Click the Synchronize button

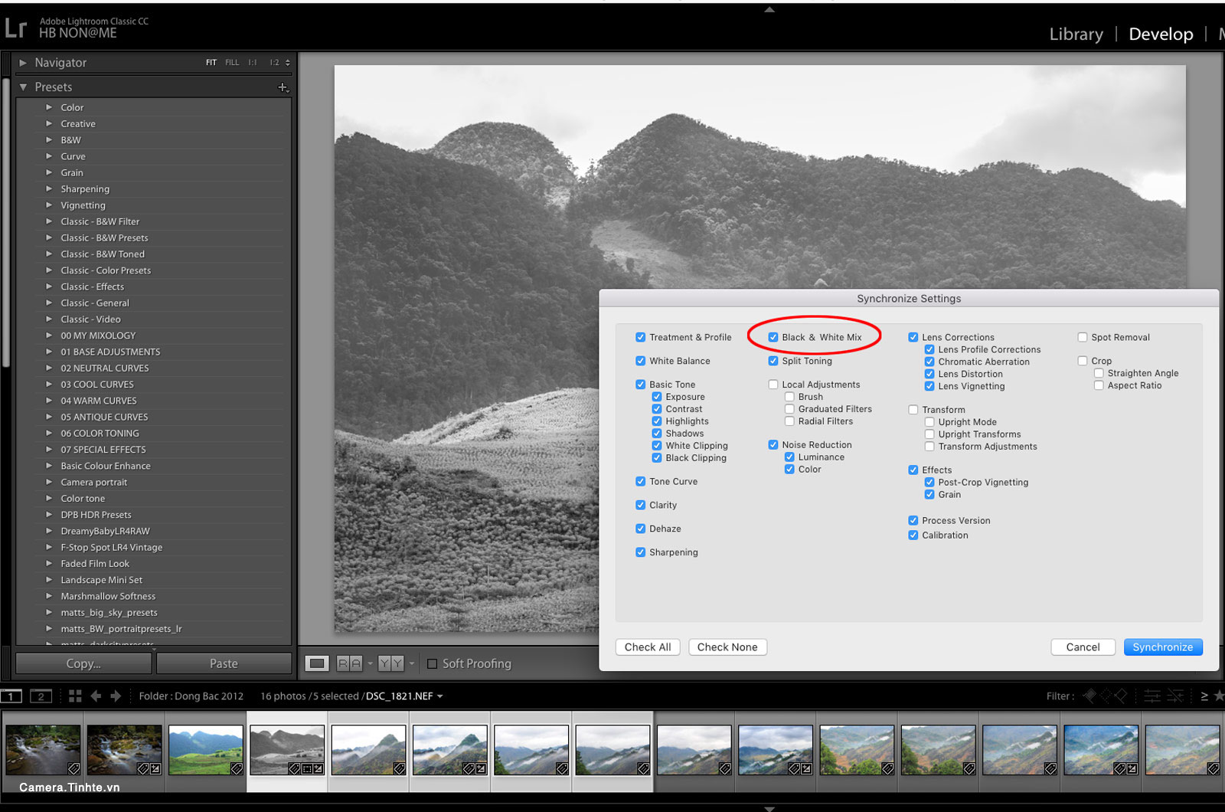pos(1163,647)
